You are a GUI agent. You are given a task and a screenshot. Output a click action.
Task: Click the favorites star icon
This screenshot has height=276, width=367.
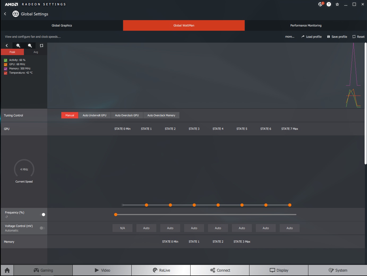[x=337, y=4]
